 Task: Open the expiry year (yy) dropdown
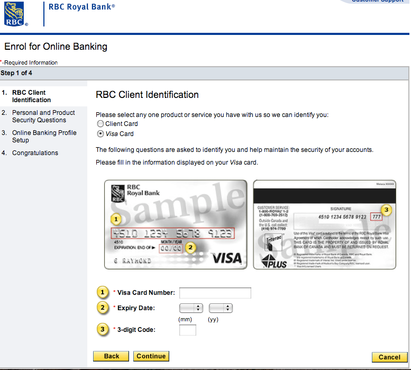click(x=221, y=308)
